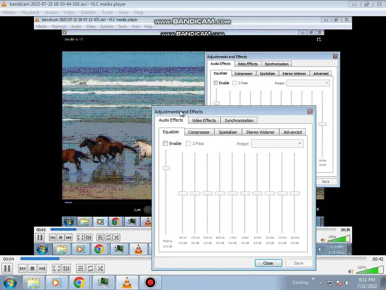Select Audio Effects tab in front dialog
This screenshot has height=290, width=386.
pyautogui.click(x=171, y=120)
